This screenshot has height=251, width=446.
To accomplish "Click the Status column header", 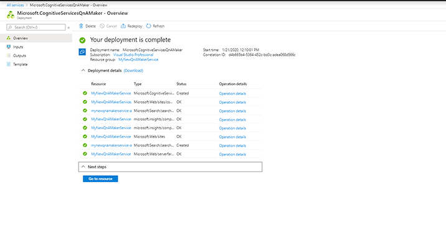I will click(181, 84).
